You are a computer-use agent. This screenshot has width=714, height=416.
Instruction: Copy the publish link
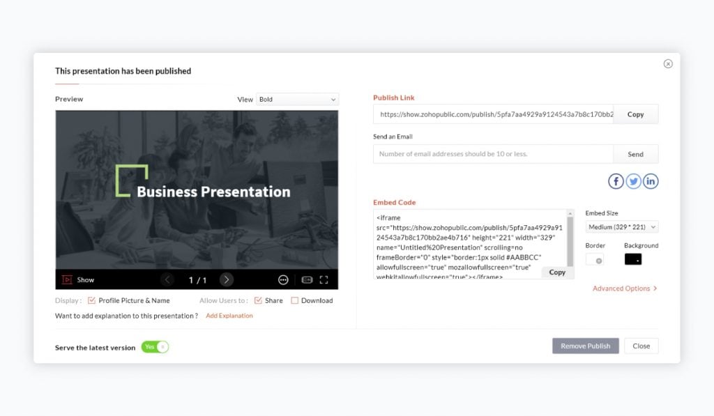point(635,114)
